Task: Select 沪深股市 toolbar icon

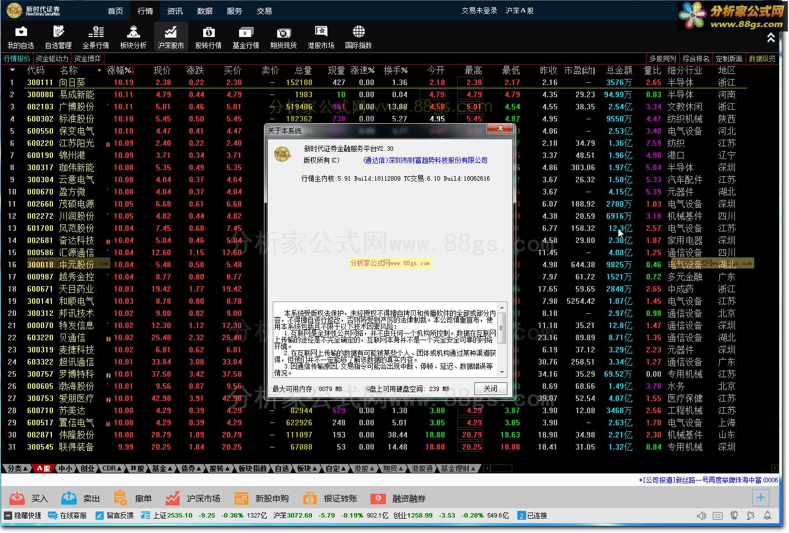Action: pos(171,37)
